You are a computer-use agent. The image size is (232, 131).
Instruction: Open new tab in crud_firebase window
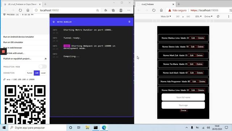(179, 4)
